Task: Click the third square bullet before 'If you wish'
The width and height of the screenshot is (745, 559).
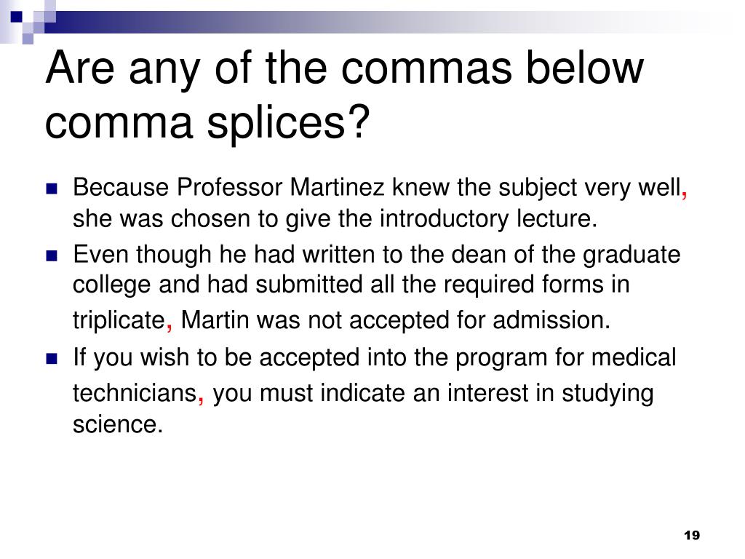Action: click(x=52, y=358)
